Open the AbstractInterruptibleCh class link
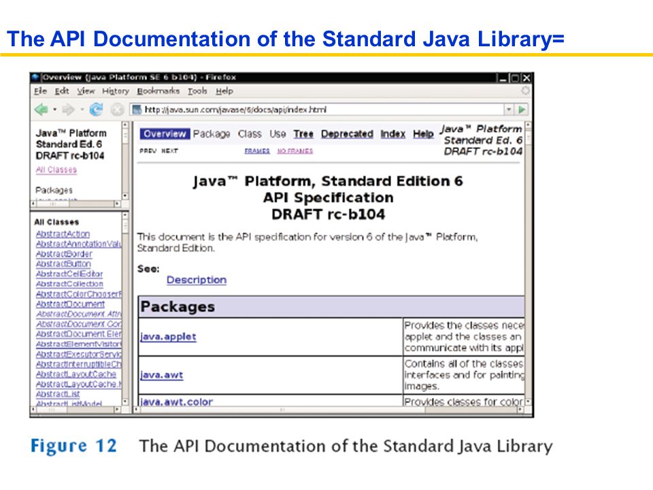653x490 pixels. 78,364
